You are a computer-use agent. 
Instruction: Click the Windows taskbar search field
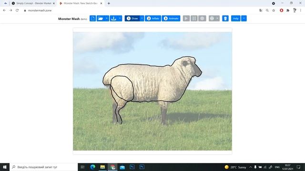click(43, 167)
